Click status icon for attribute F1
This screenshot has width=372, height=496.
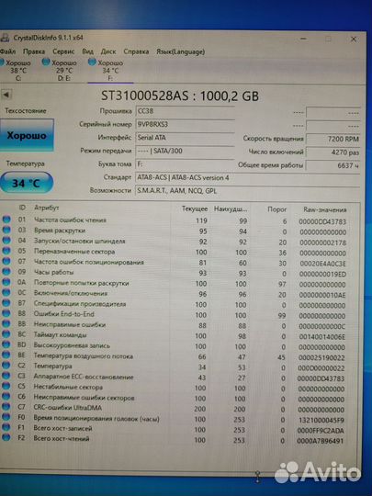(6, 428)
